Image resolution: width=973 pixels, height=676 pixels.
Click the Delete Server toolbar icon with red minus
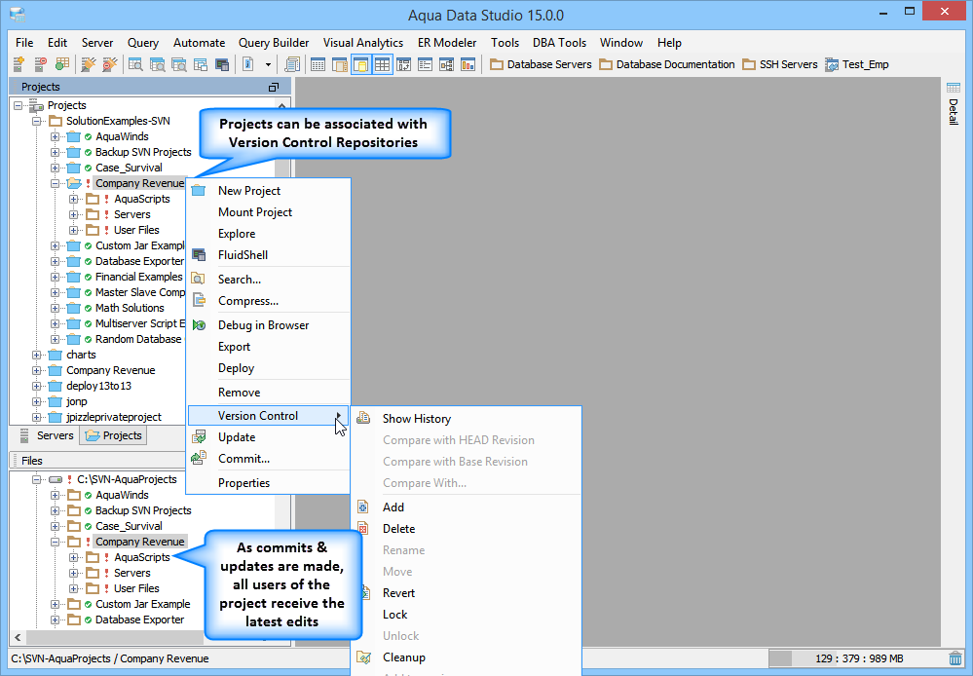click(40, 64)
